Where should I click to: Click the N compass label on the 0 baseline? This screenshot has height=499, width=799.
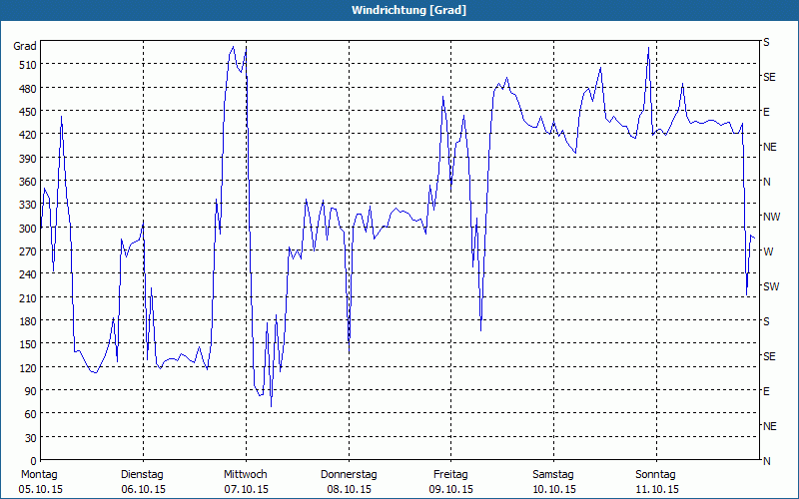pos(766,461)
